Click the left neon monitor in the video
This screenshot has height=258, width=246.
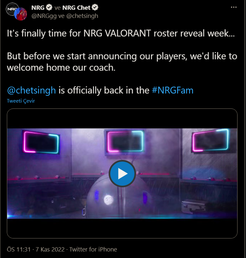pyautogui.click(x=41, y=142)
